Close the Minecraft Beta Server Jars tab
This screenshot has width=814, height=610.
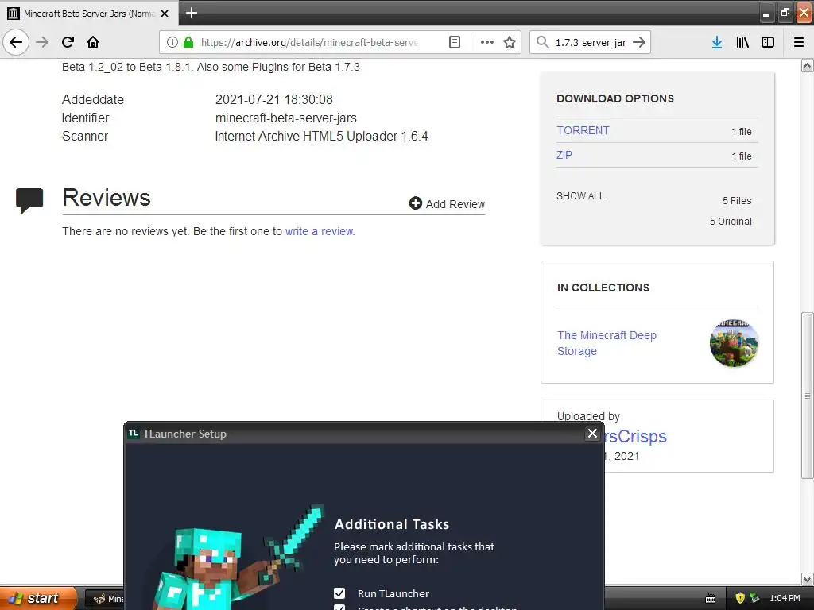tap(165, 14)
